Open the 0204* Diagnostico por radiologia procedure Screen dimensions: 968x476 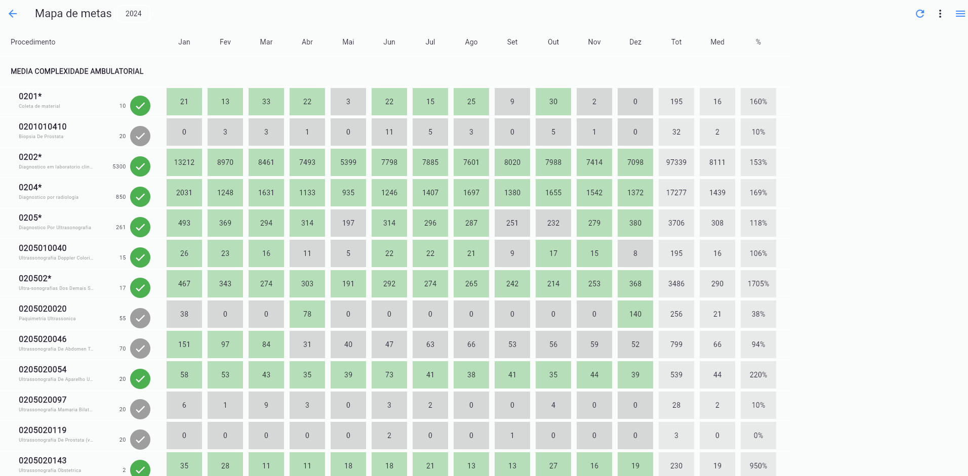tap(49, 191)
